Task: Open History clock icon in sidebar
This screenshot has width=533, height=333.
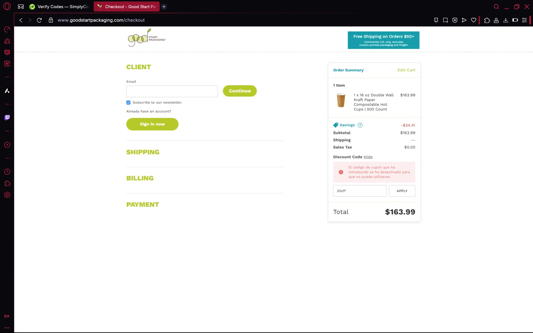Action: click(7, 172)
